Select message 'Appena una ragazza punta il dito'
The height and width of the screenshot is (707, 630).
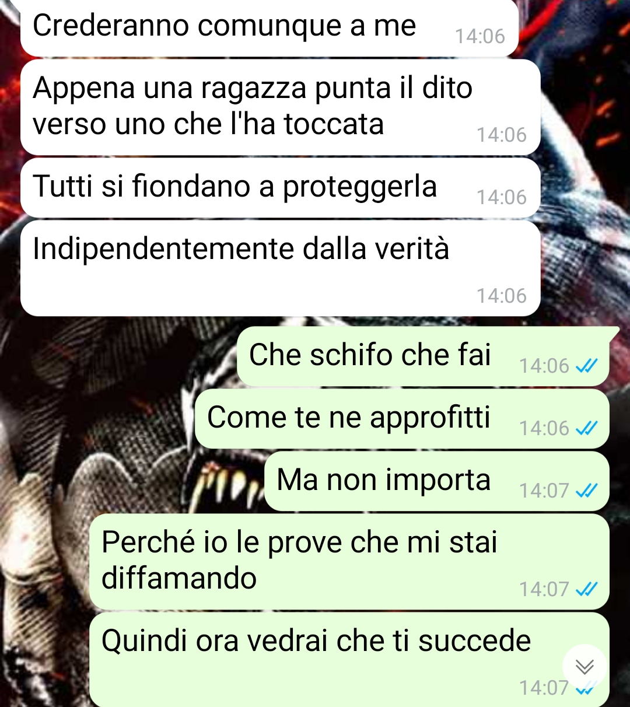tap(280, 107)
